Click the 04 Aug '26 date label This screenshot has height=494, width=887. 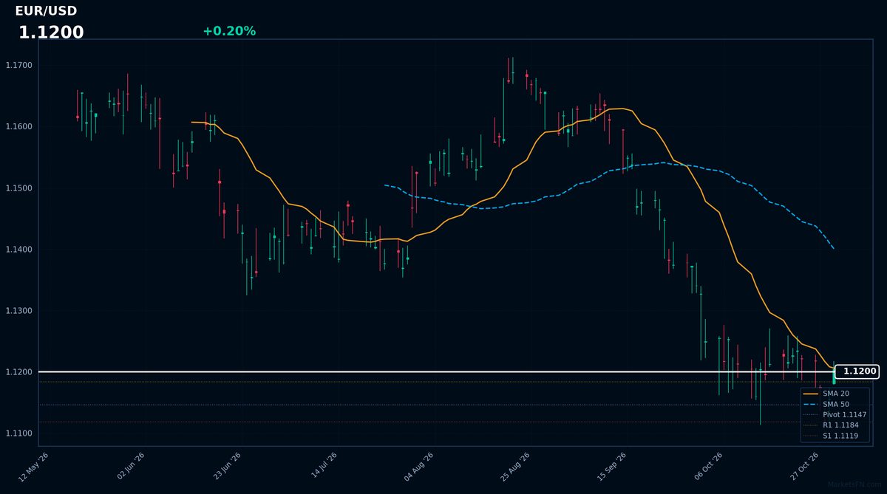pyautogui.click(x=419, y=467)
